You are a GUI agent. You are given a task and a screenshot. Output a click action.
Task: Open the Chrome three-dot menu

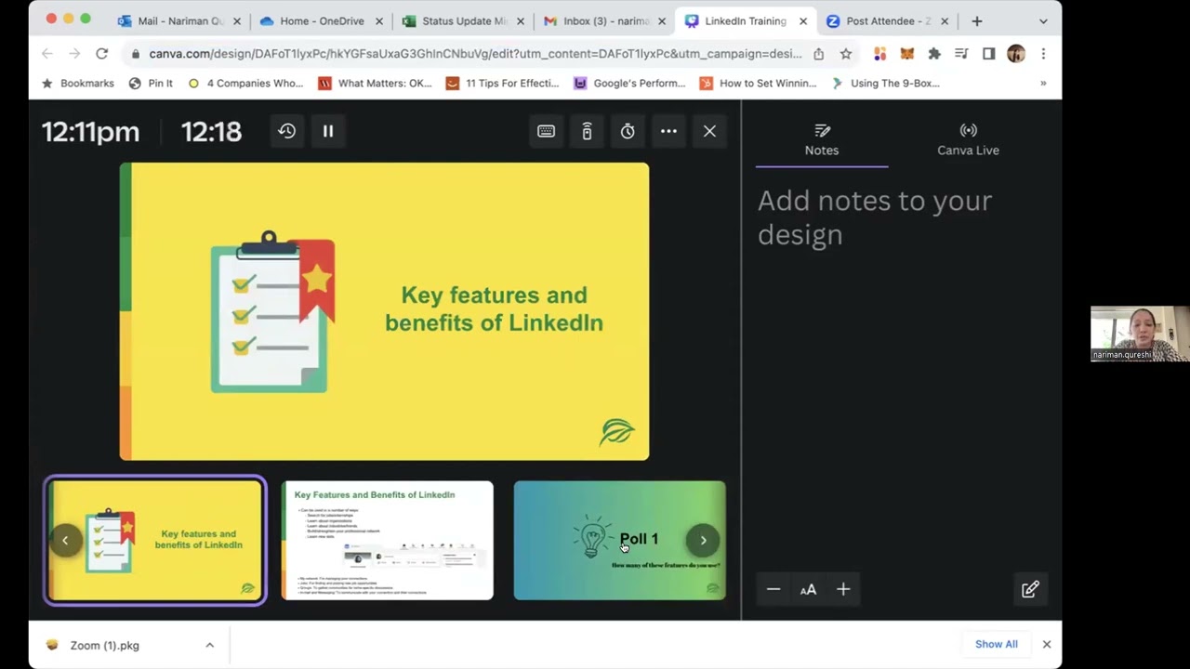click(1043, 54)
